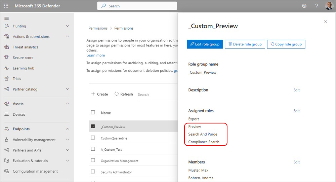Image resolution: width=336 pixels, height=182 pixels.
Task: Click the Learning hub icon
Action: click(7, 68)
